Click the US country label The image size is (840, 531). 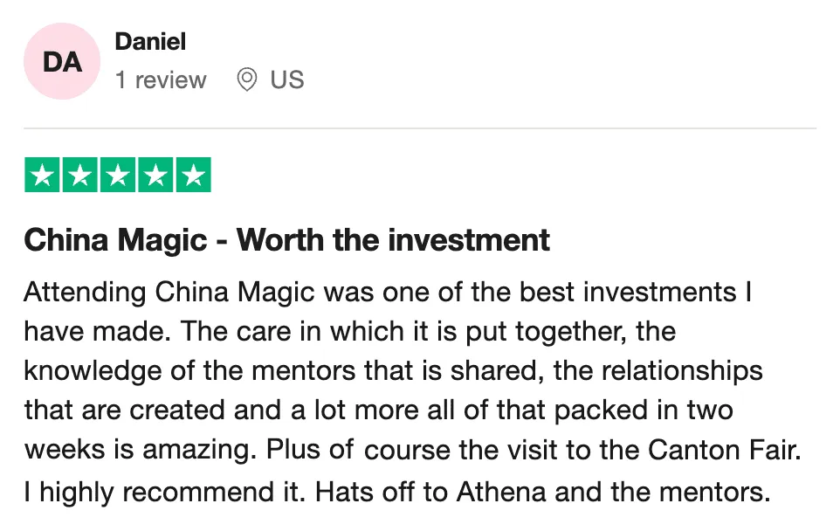click(286, 80)
